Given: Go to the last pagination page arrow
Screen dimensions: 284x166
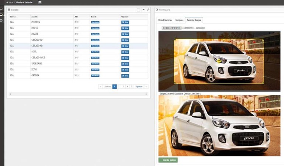Looking at the screenshot, I should coord(146,87).
